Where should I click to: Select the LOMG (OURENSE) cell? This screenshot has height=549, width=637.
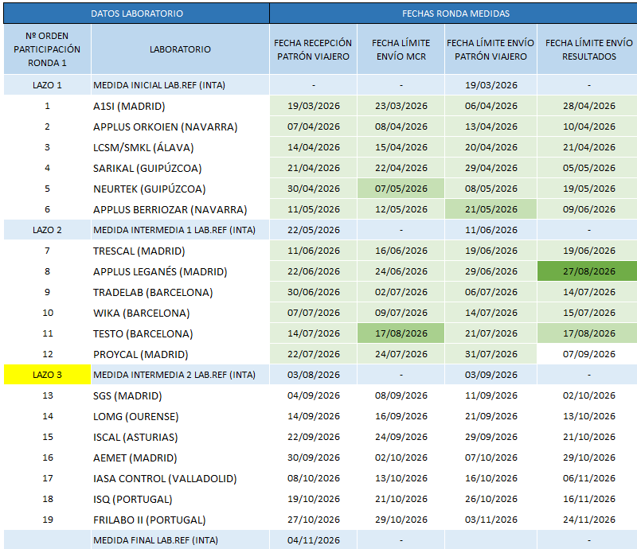tap(180, 416)
